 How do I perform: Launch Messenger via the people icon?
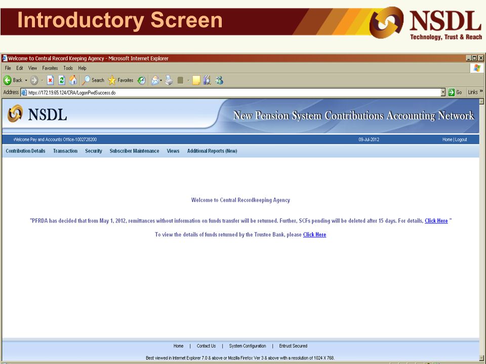click(219, 80)
